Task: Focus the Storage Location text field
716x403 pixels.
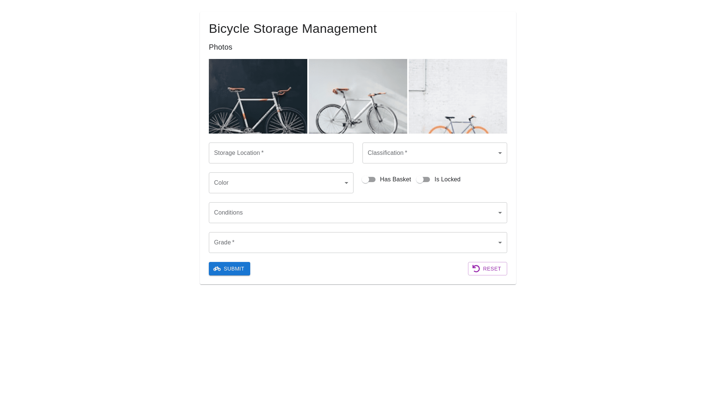Action: click(x=281, y=153)
